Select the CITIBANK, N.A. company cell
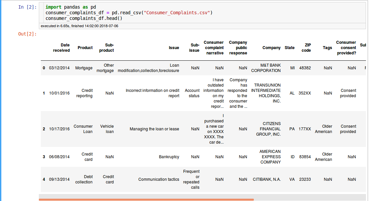The height and width of the screenshot is (201, 369). 267,179
